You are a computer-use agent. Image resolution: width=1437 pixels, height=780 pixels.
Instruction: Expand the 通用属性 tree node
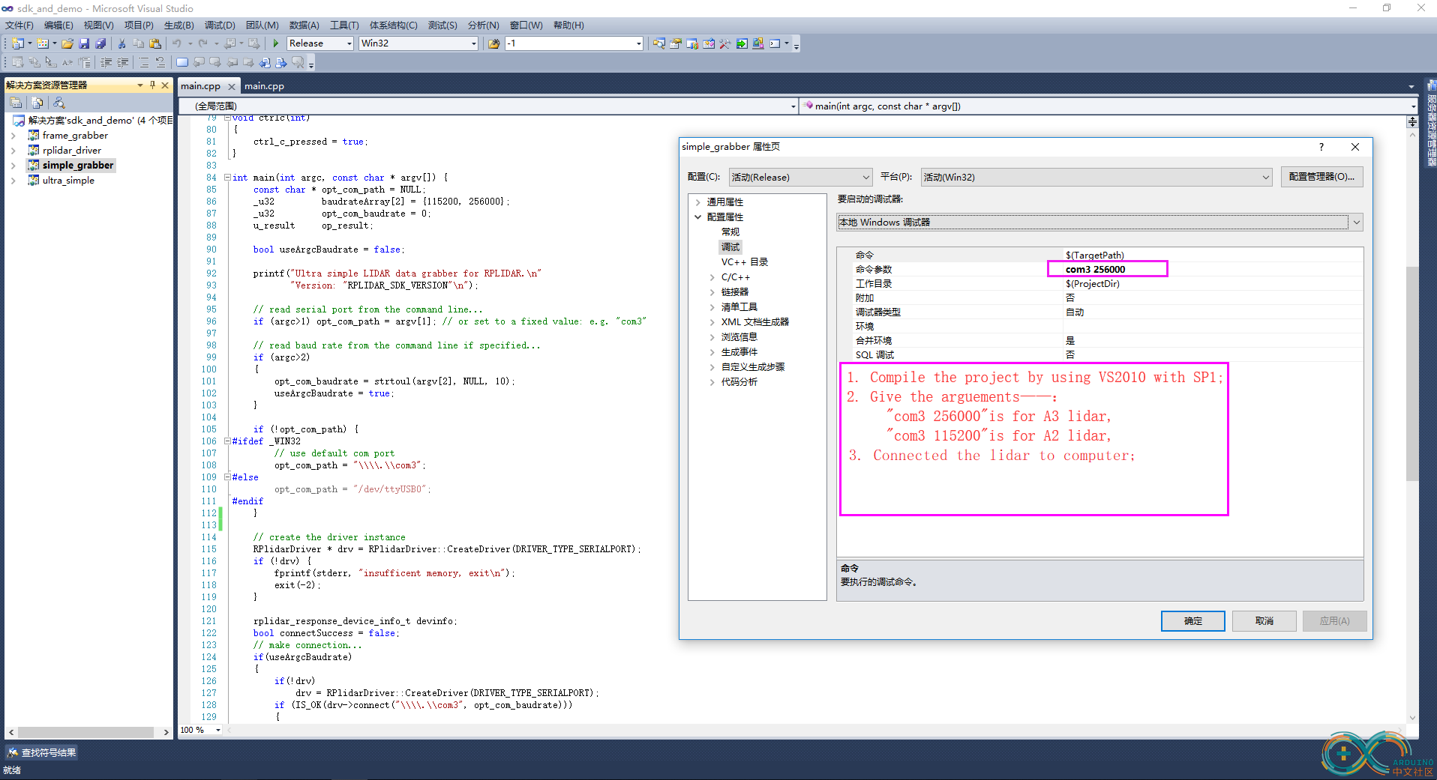(x=698, y=202)
